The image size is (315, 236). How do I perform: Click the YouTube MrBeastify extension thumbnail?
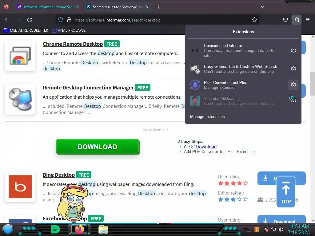click(x=195, y=101)
